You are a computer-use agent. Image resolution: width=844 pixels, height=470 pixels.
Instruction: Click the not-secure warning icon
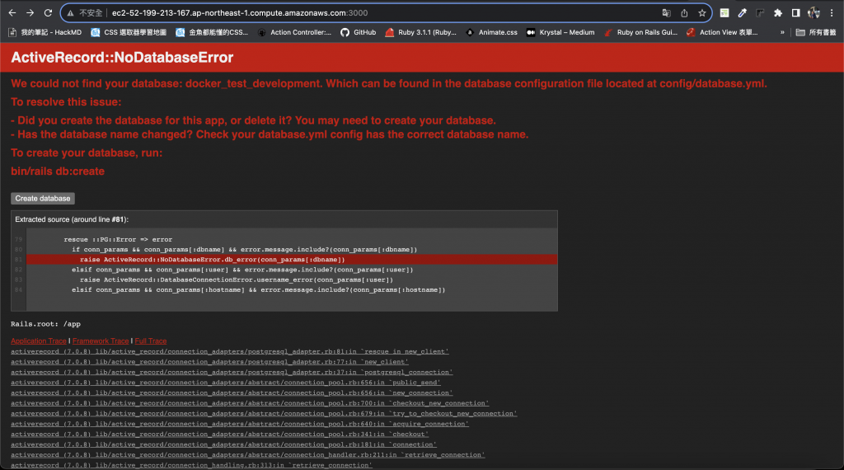71,13
